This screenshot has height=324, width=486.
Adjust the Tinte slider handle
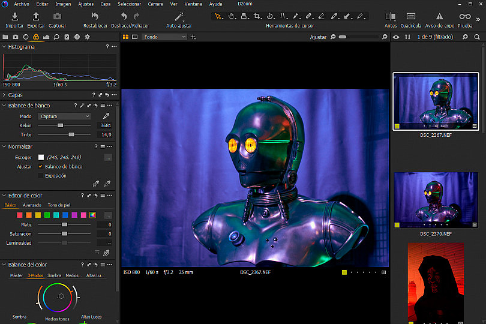[71, 134]
